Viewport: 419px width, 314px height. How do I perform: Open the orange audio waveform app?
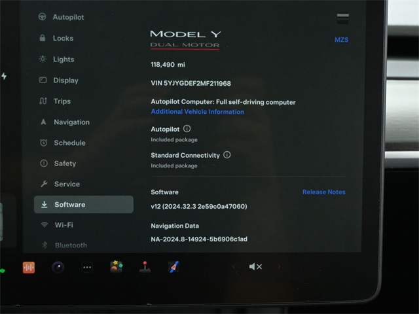[x=29, y=268]
